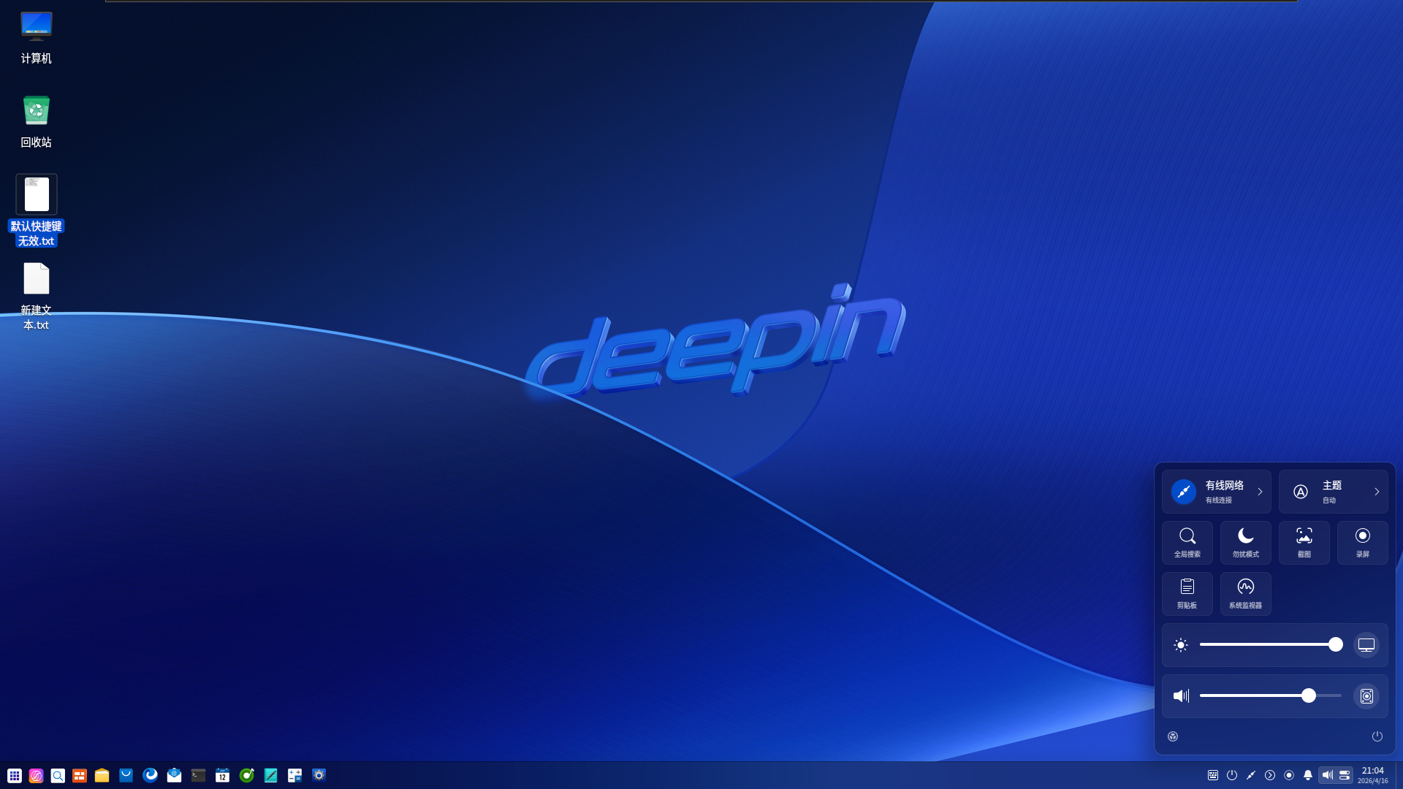The width and height of the screenshot is (1403, 789).
Task: Open the mail app in the dock
Action: click(x=174, y=775)
